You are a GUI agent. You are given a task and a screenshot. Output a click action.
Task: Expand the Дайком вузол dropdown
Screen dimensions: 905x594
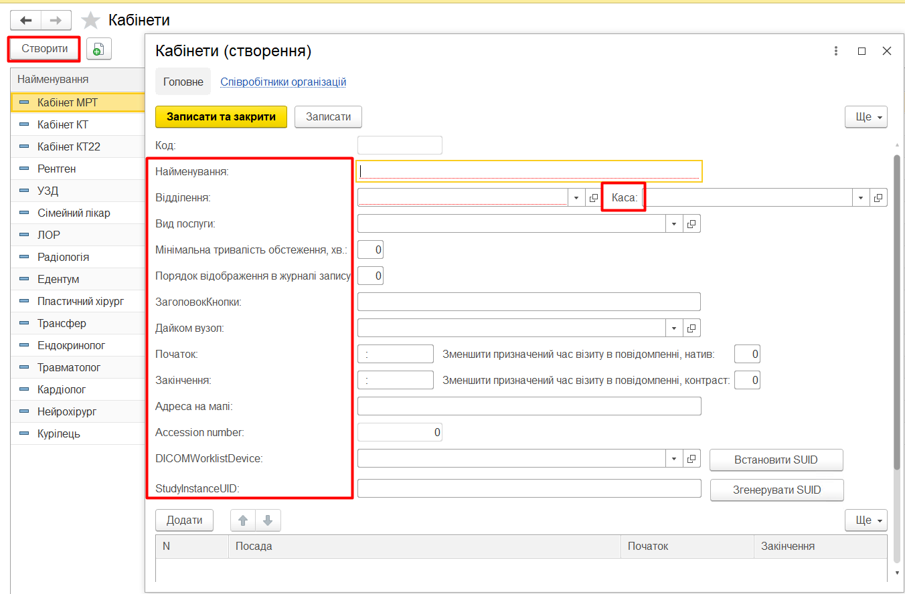coord(673,328)
